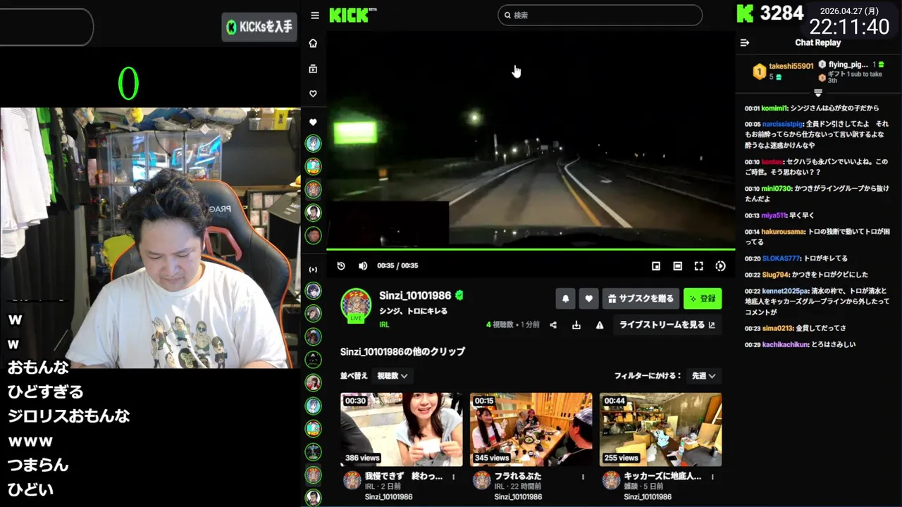Viewport: 902px width, 507px height.
Task: Click chat username narcissistpig
Action: pos(783,124)
